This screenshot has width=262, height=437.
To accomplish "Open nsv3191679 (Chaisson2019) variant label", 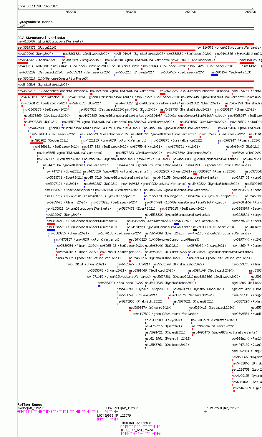I will pos(193,60).
